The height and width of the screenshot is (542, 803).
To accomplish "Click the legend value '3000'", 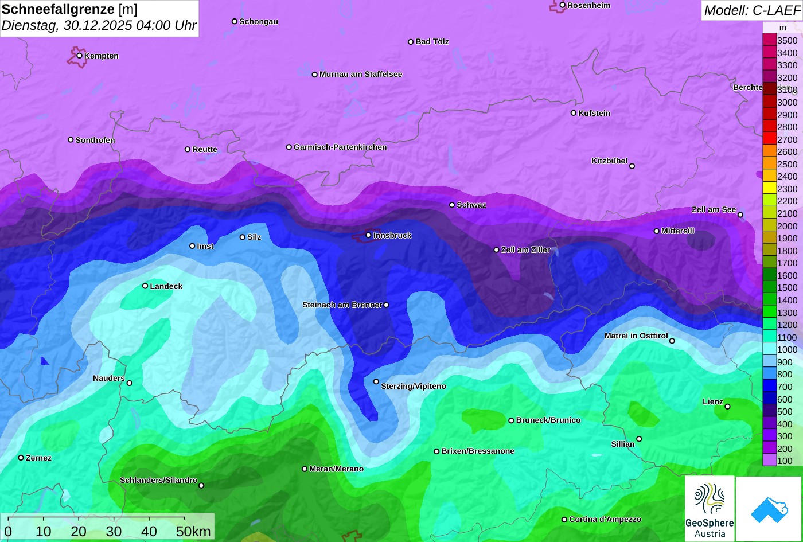I will coord(788,102).
